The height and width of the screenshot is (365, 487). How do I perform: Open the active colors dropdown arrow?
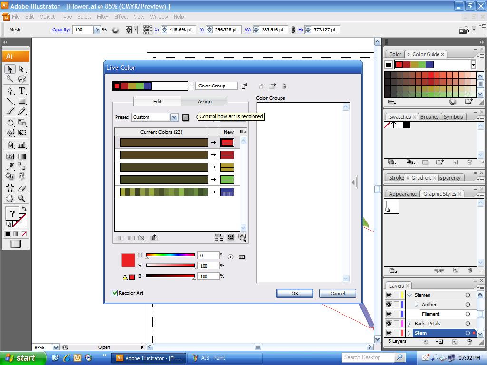pyautogui.click(x=191, y=86)
